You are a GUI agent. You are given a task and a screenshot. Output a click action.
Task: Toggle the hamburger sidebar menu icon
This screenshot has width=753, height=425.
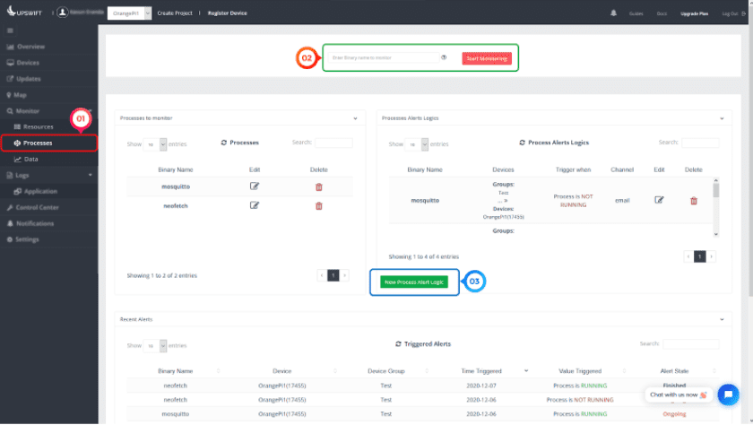(10, 30)
